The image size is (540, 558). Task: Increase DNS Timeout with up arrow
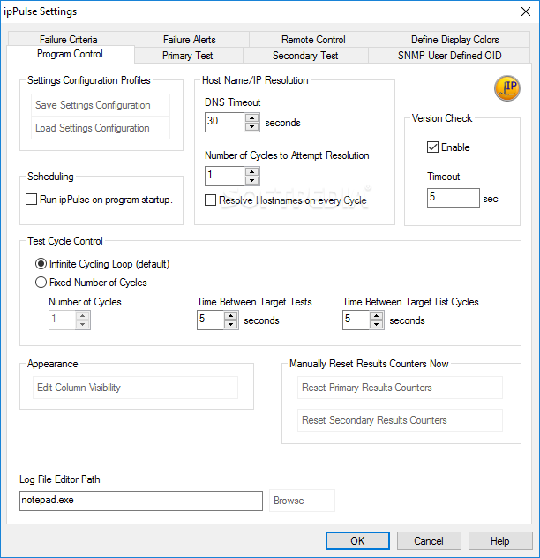tap(251, 118)
